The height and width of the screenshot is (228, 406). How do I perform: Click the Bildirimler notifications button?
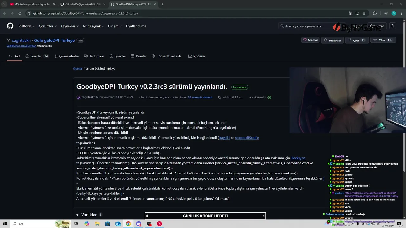(x=332, y=40)
